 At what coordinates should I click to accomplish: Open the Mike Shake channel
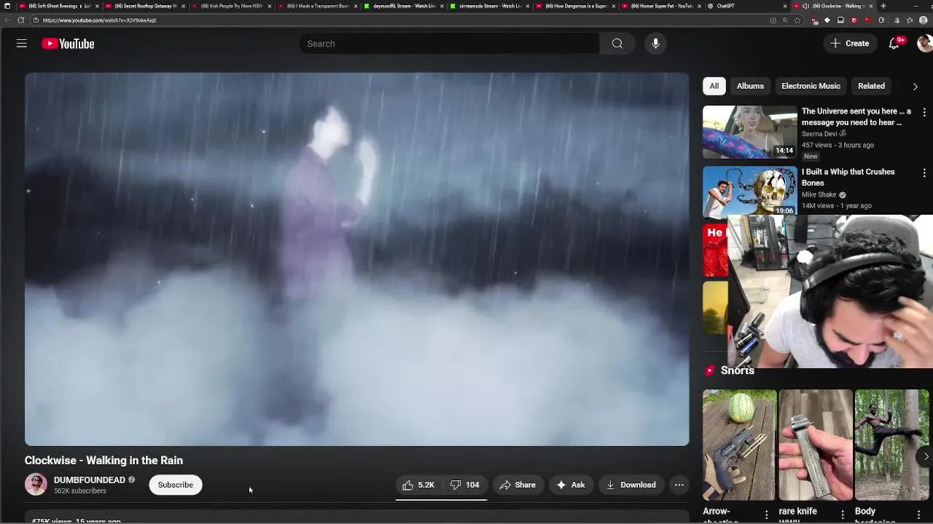tap(819, 195)
